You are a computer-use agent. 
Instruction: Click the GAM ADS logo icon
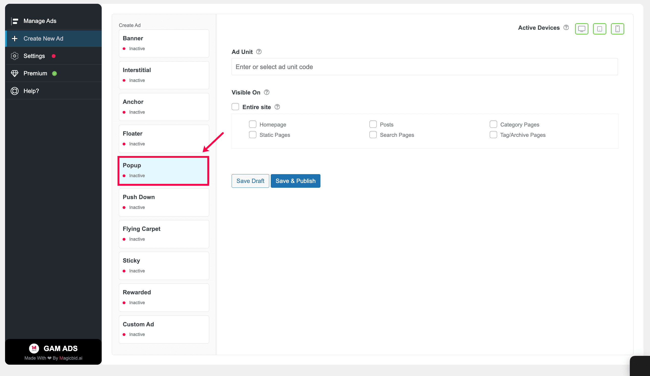click(34, 348)
